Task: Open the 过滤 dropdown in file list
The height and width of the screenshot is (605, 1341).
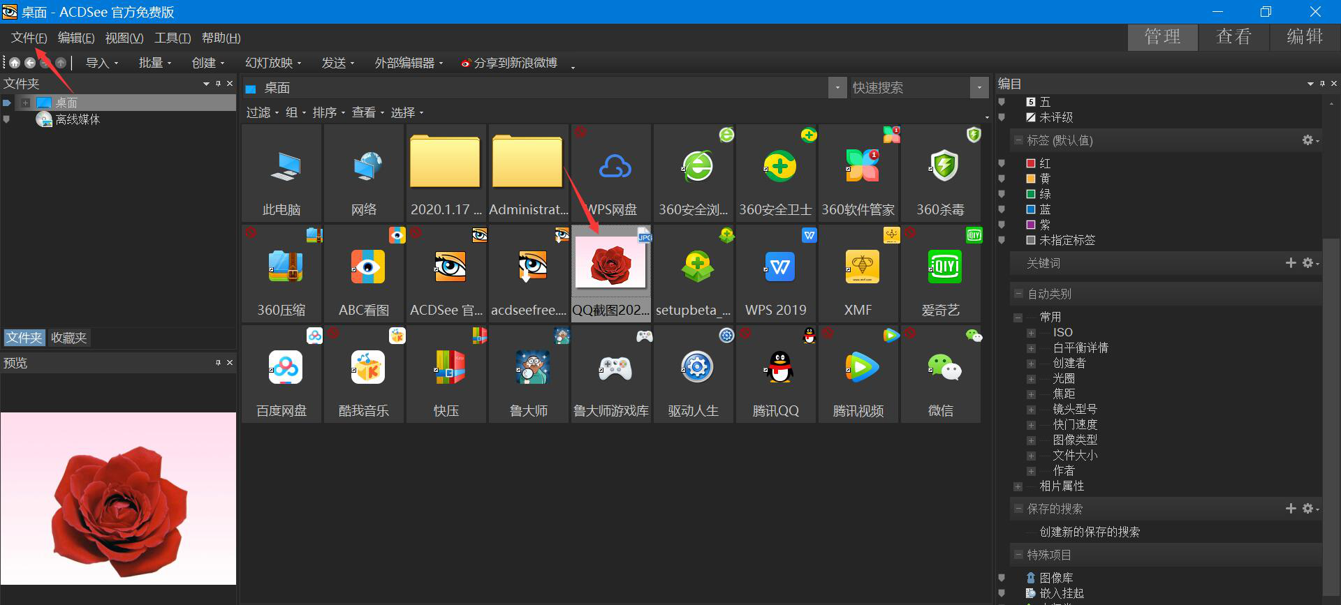Action: click(x=262, y=112)
